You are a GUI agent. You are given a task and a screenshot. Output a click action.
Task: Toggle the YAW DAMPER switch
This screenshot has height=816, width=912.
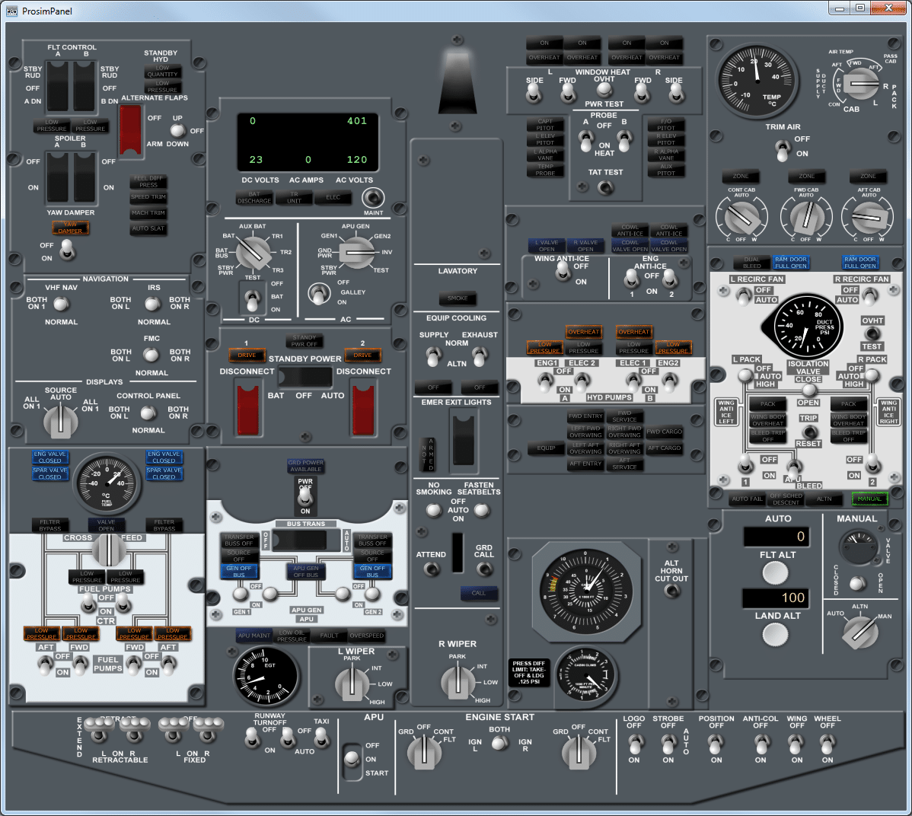67,249
